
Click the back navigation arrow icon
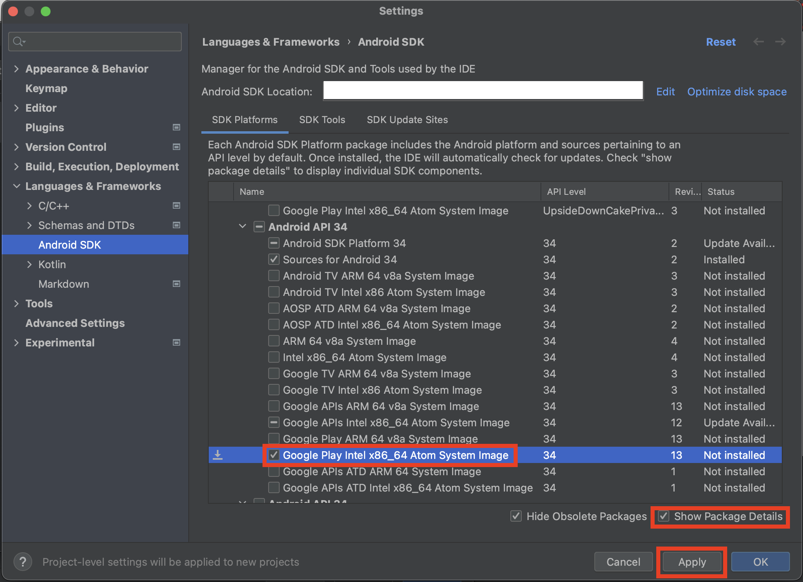[x=758, y=42]
